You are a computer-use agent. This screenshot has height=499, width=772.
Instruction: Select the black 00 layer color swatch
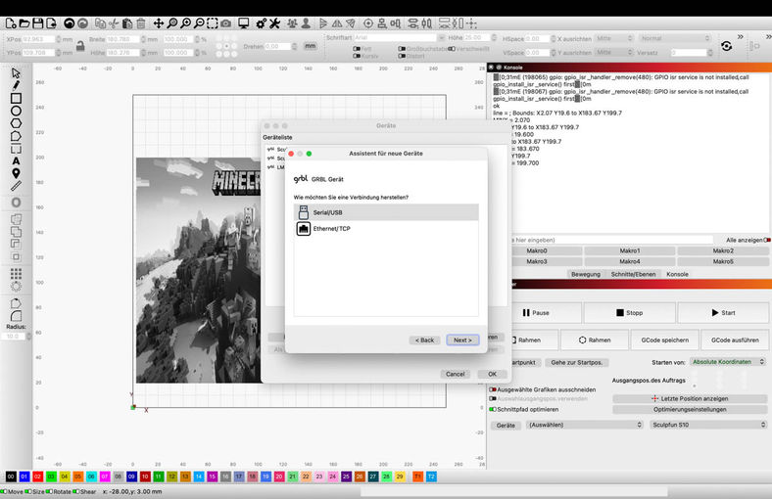tap(11, 476)
